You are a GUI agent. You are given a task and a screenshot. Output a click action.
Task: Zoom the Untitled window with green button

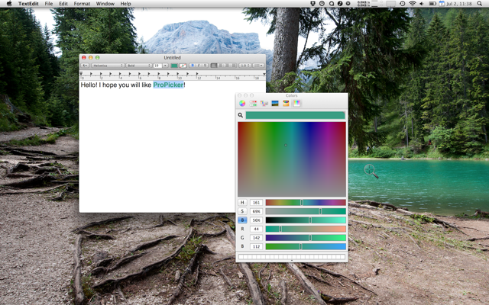click(97, 58)
